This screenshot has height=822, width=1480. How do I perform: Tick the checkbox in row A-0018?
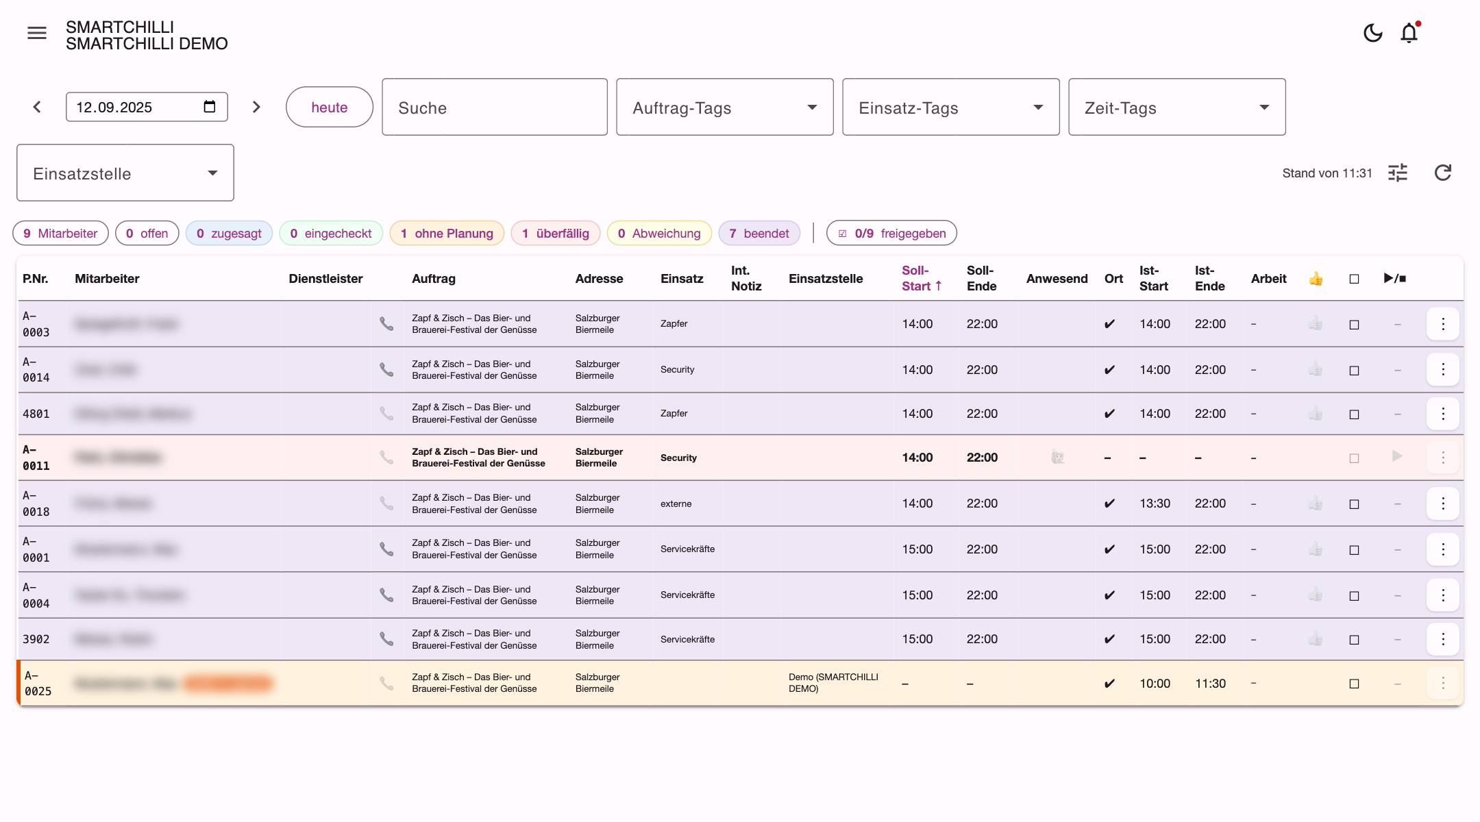coord(1354,504)
